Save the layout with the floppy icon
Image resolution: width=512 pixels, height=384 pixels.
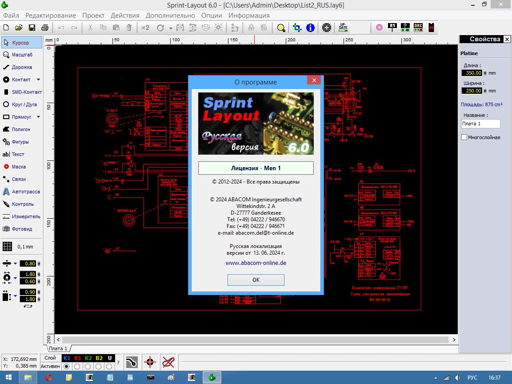[32, 28]
